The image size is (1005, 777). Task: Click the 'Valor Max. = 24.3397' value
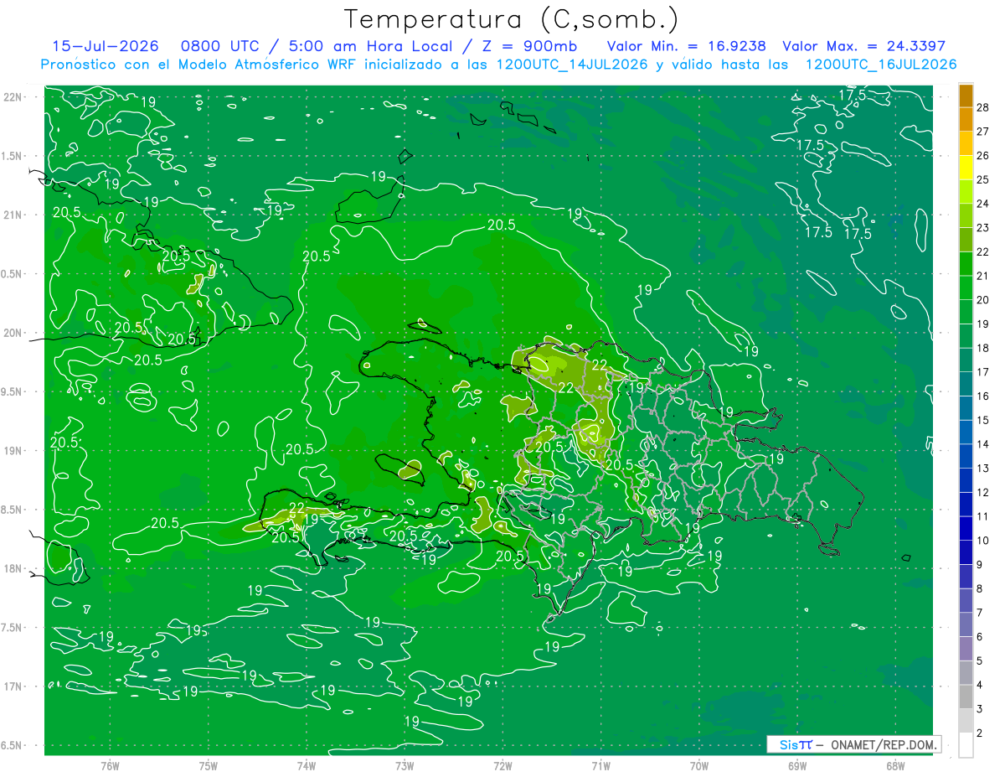coord(863,47)
